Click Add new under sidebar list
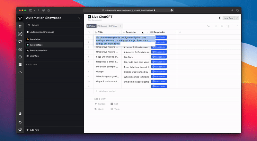Screen dimensions: 257x141 tap(31, 64)
